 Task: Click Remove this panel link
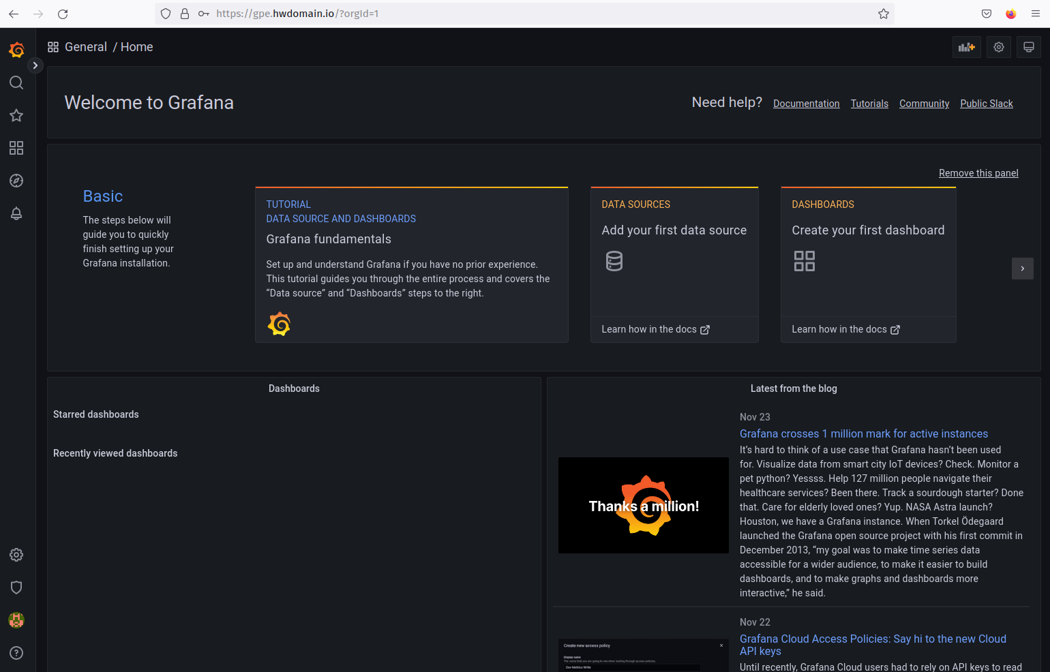click(x=978, y=173)
